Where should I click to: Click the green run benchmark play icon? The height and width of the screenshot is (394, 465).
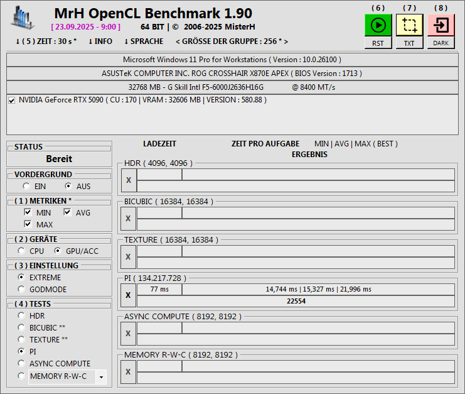[378, 25]
